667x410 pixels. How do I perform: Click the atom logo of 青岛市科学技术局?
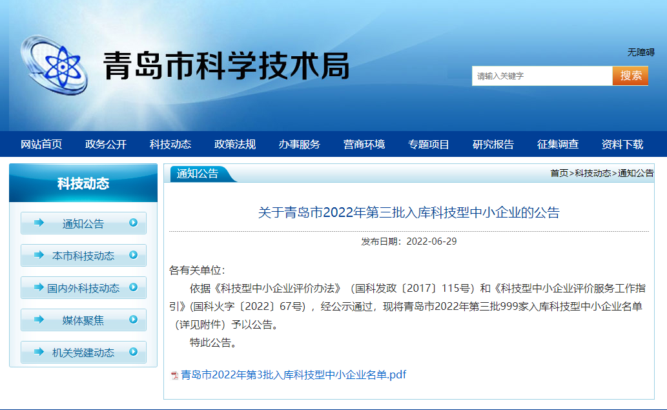coord(54,66)
